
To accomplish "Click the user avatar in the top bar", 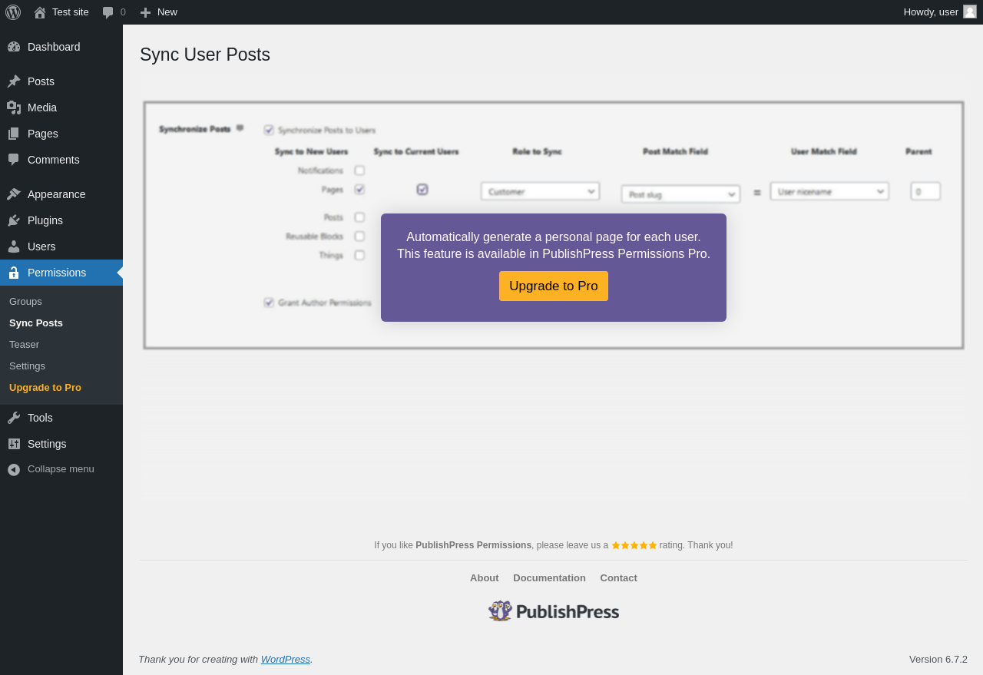I will tap(970, 12).
